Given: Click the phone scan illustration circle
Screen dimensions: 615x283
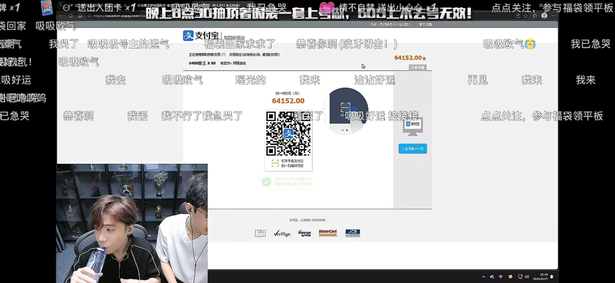Looking at the screenshot, I should 345,111.
